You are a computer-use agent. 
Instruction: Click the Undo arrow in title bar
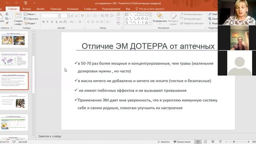[7, 3]
